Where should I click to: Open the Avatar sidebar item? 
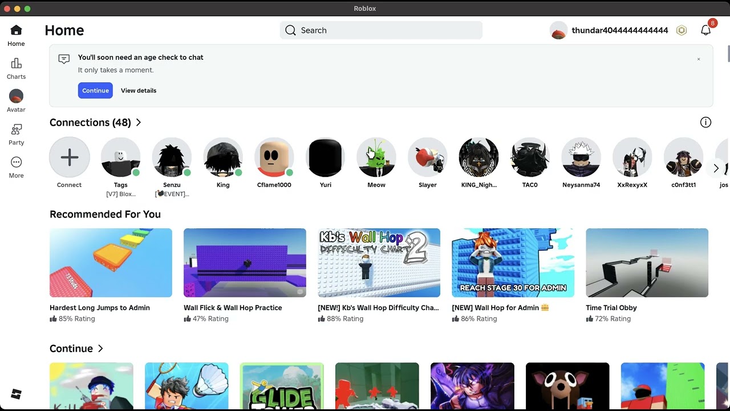click(x=16, y=101)
